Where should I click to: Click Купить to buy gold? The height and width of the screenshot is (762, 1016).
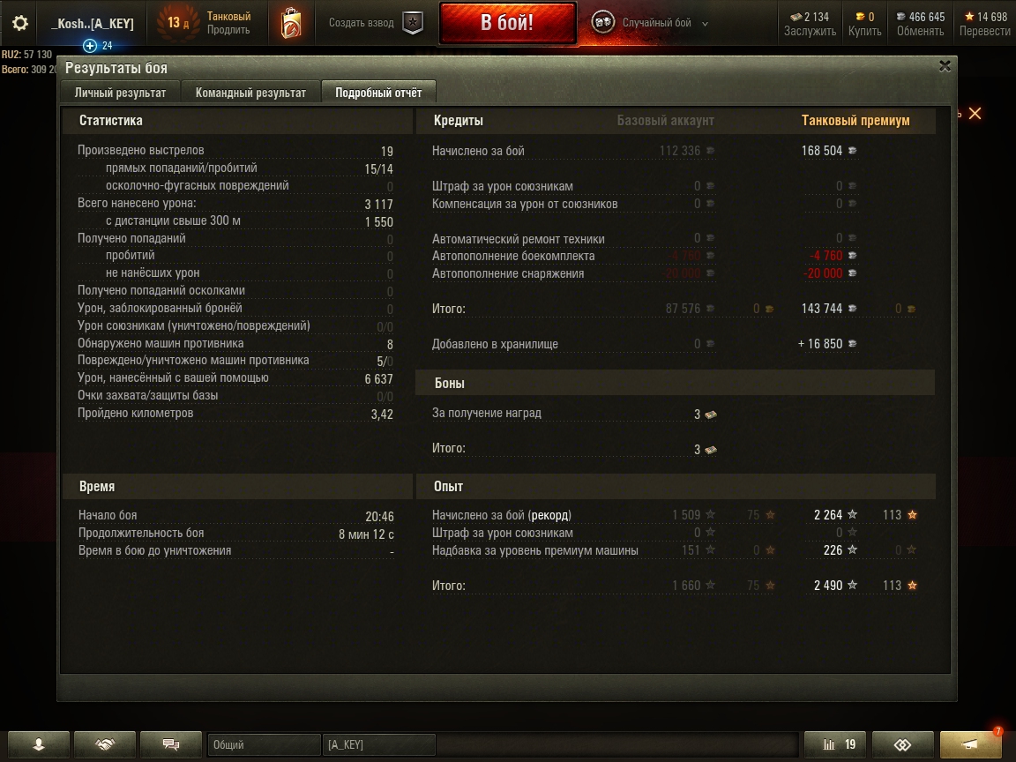(864, 31)
